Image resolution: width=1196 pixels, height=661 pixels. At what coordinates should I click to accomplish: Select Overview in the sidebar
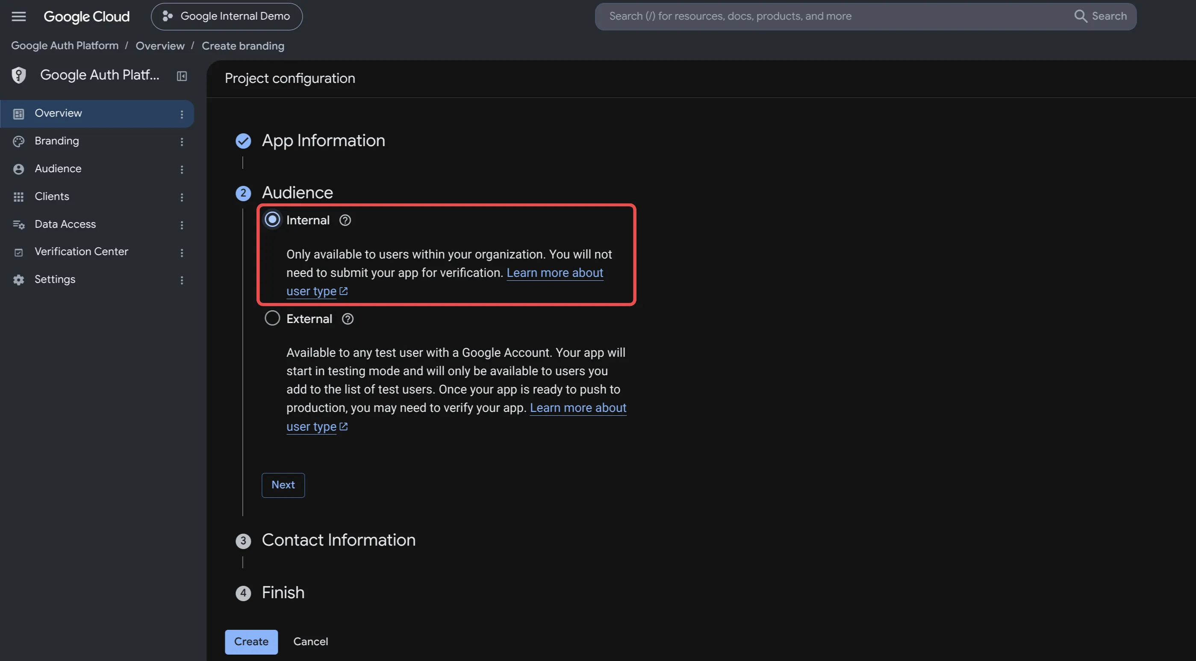pyautogui.click(x=97, y=114)
